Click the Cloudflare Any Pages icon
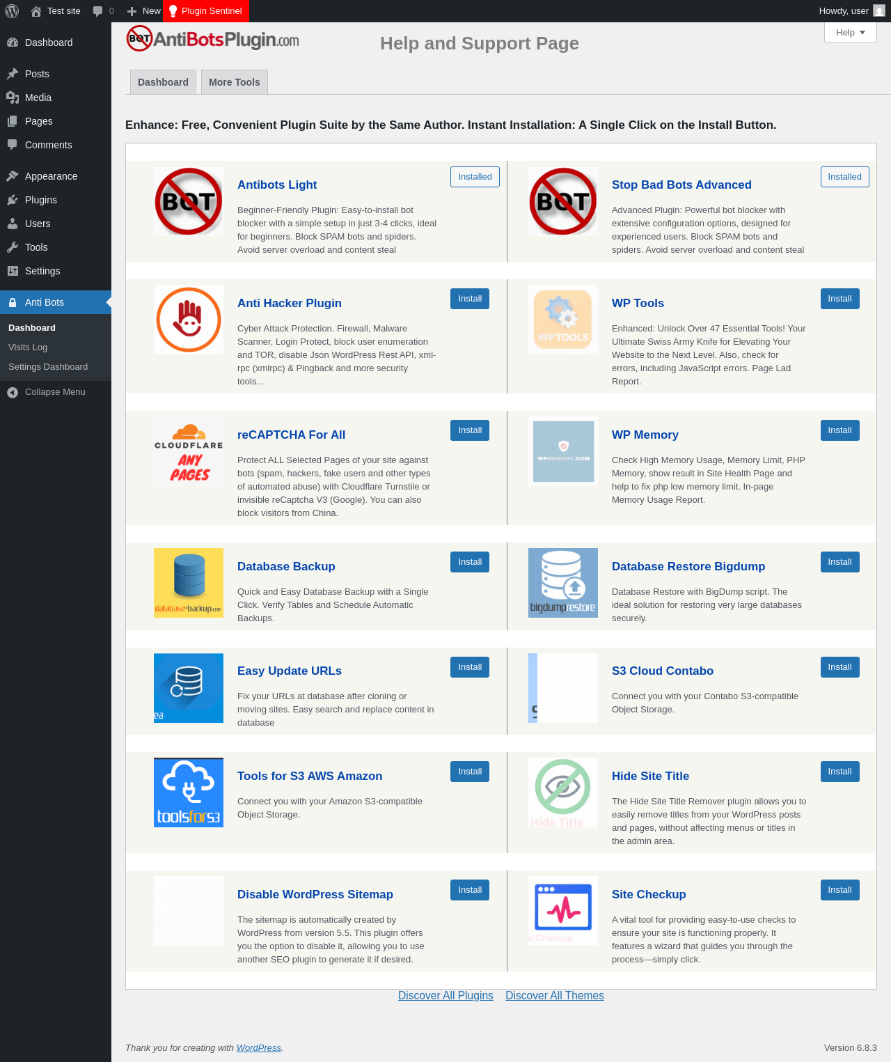The height and width of the screenshot is (1062, 891). point(189,451)
